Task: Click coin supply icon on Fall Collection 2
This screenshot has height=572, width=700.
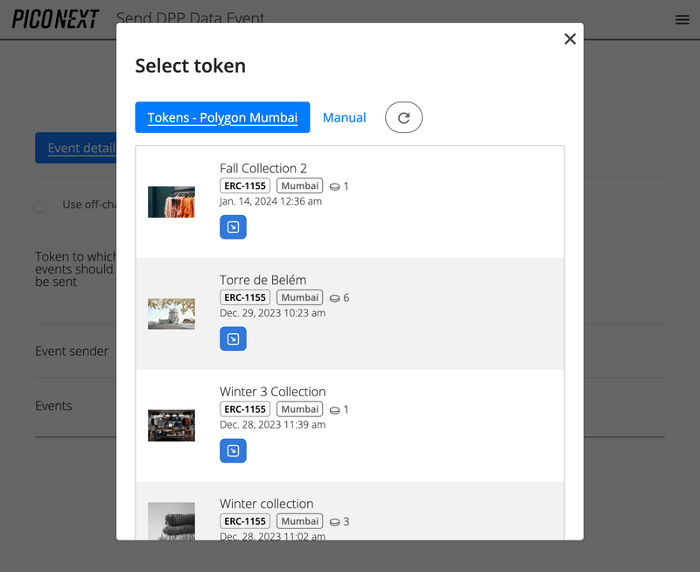Action: [334, 186]
